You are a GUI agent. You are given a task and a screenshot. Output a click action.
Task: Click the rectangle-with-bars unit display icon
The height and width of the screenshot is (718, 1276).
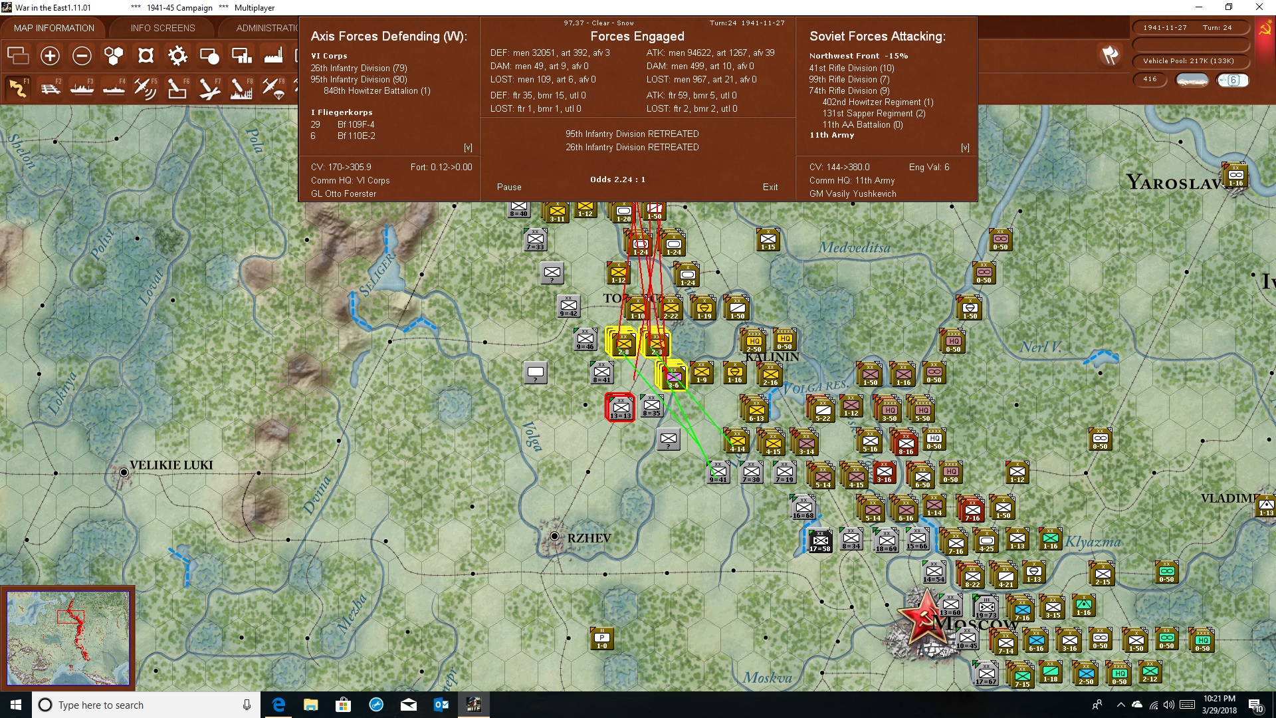pos(241,56)
